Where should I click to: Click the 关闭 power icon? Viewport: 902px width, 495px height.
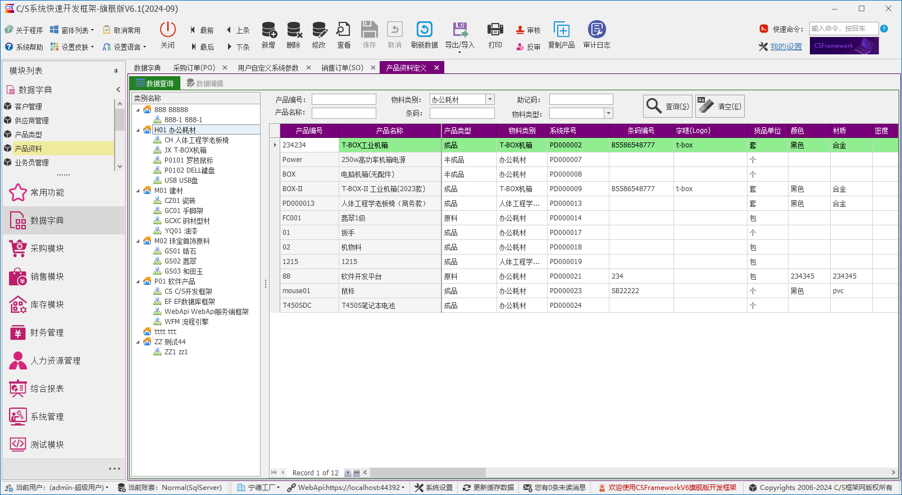point(168,29)
